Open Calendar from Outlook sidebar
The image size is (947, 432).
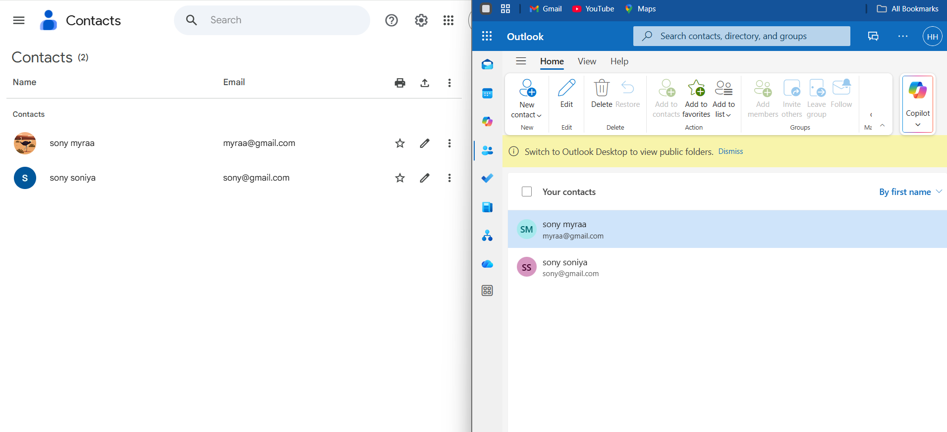487,93
